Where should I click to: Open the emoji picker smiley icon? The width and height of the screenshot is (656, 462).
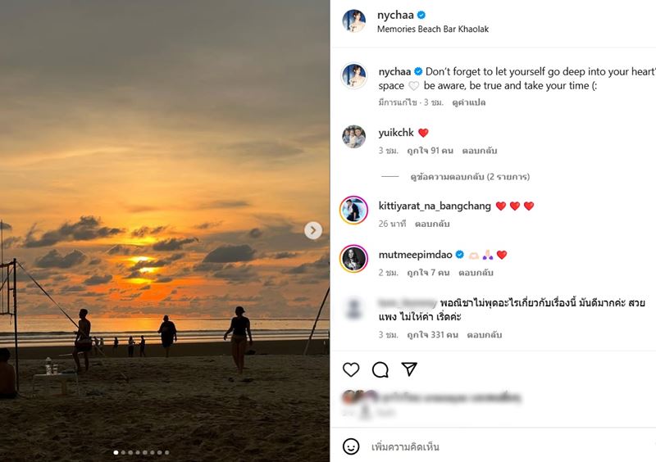(x=351, y=446)
